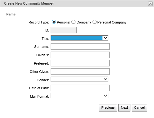Open the Mail Format dropdown
The height and width of the screenshot is (118, 154).
79,96
